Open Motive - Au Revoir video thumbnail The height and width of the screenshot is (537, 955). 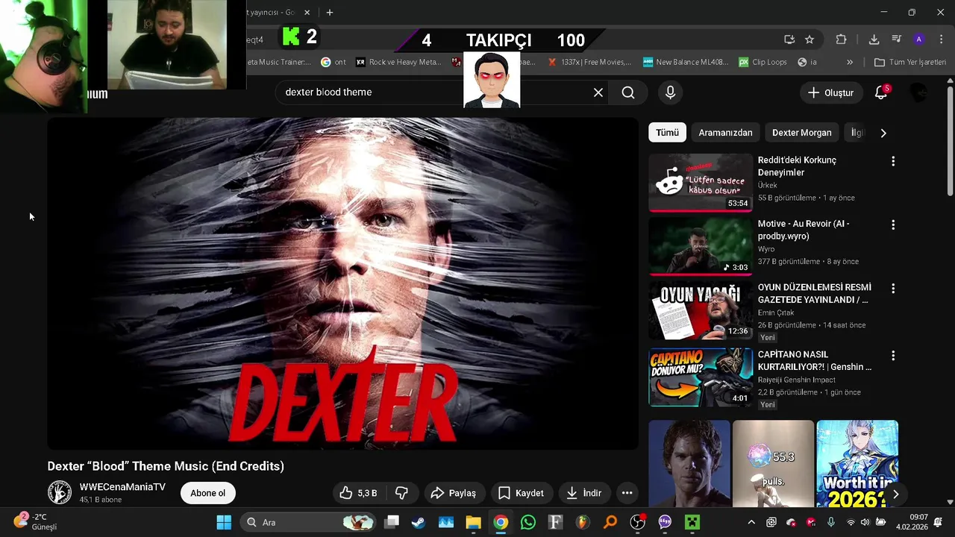point(701,247)
